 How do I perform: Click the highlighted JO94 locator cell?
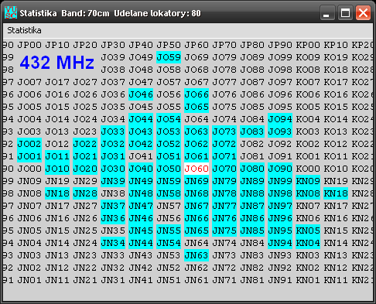click(280, 119)
